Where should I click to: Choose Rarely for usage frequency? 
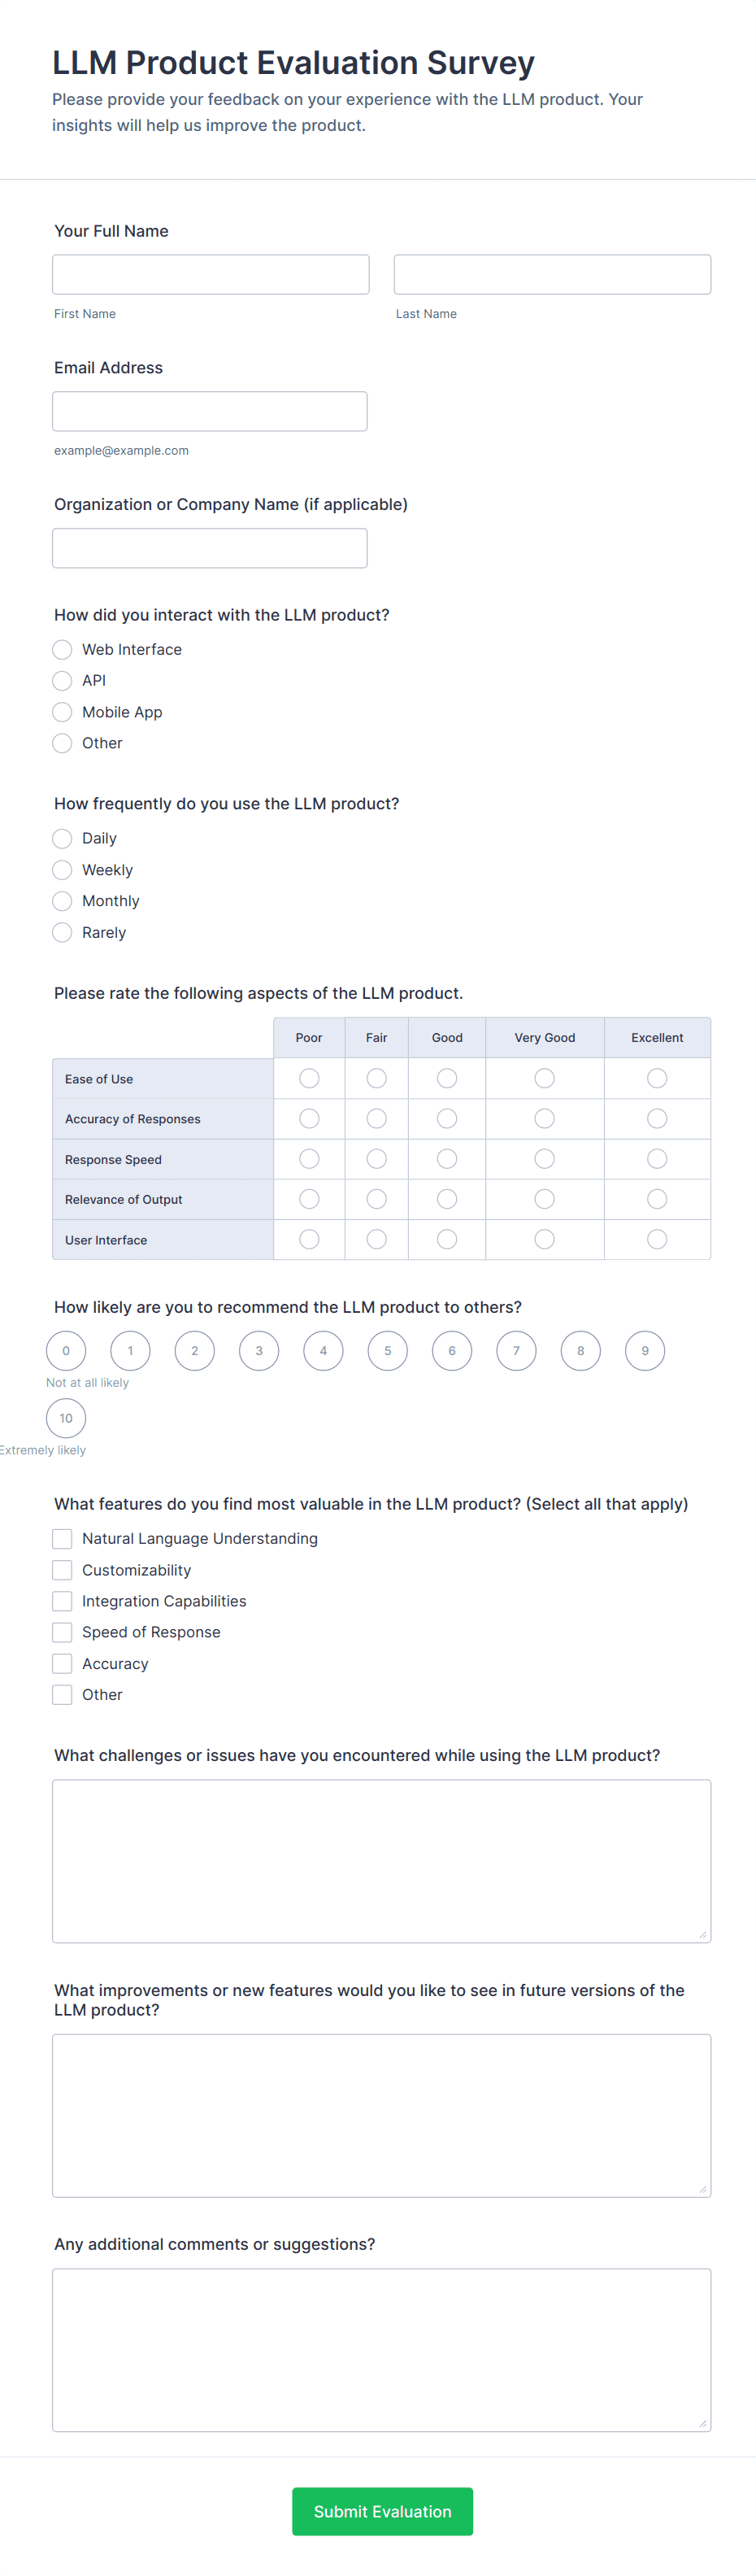[62, 933]
